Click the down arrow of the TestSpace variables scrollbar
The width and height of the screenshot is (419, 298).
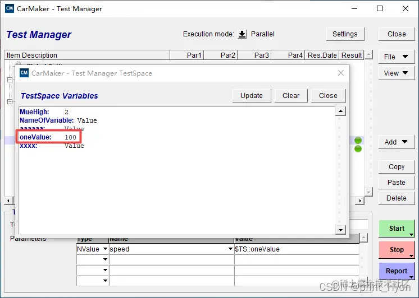click(340, 230)
